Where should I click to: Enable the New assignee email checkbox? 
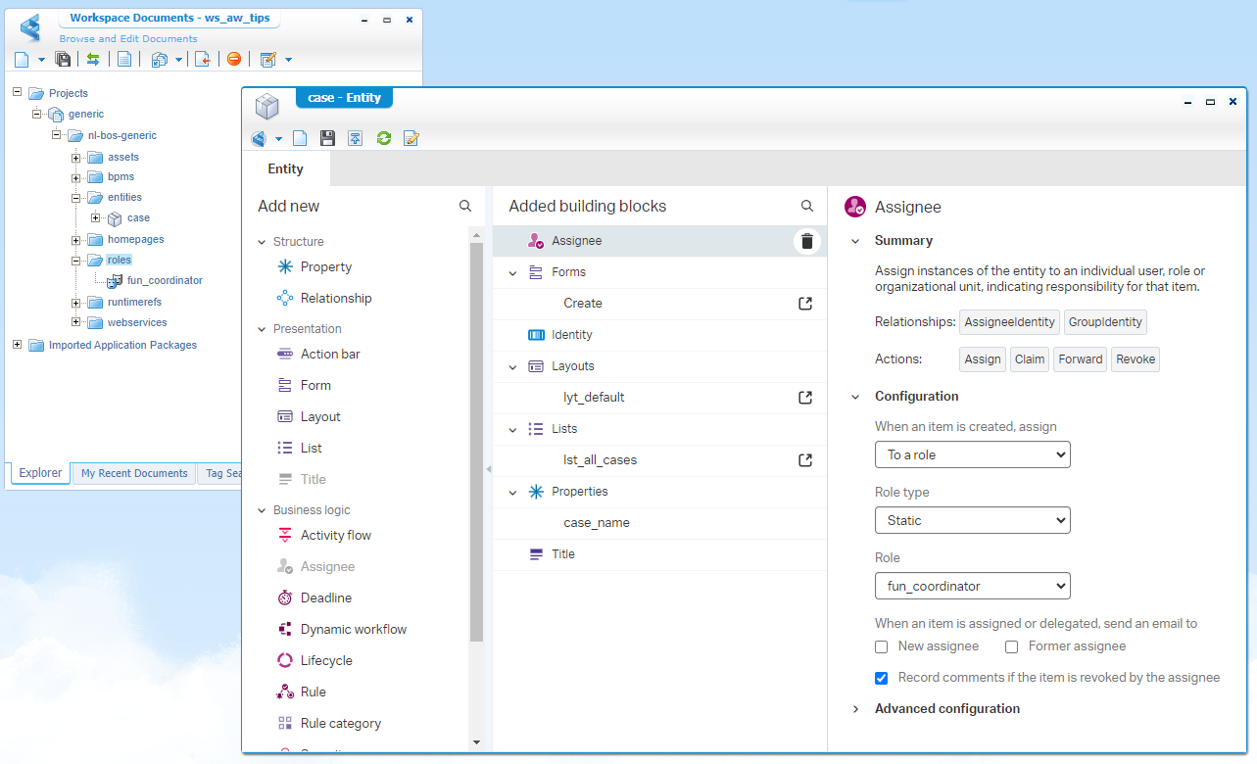coord(882,646)
